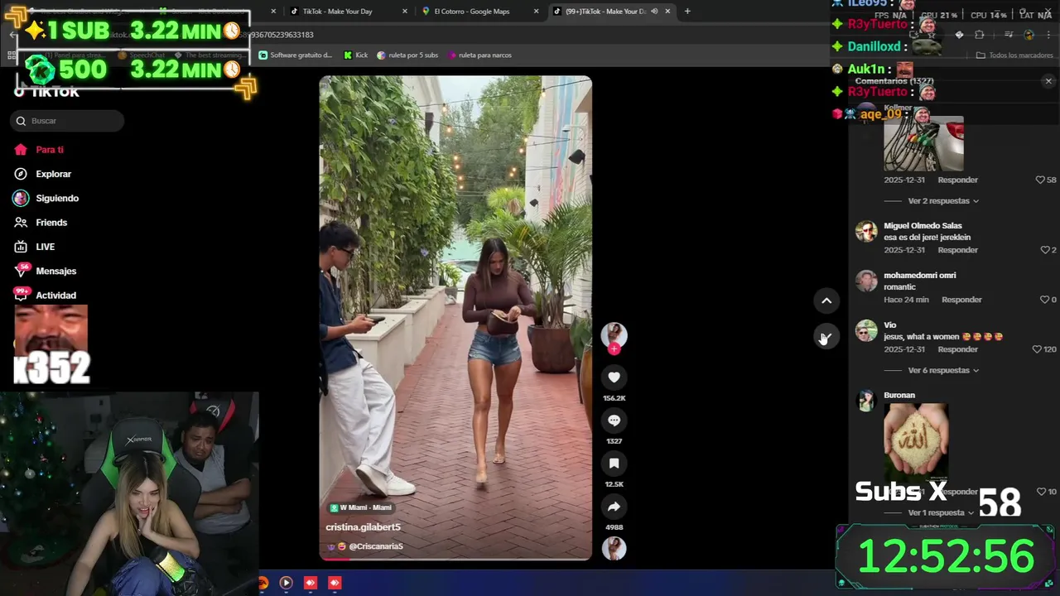Open the LIVE section
Screen dimensions: 1060x596
click(35, 247)
